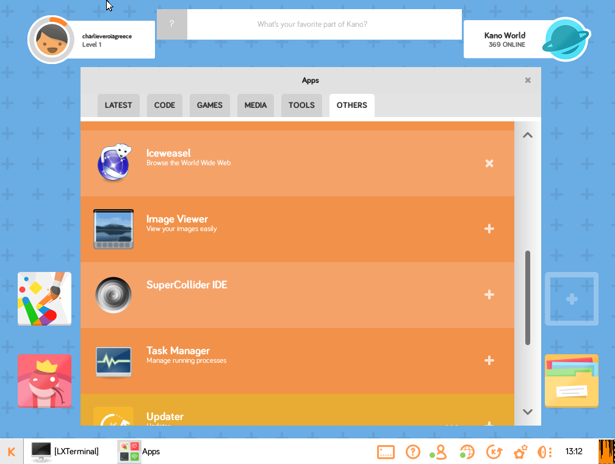Screen dimensions: 615x464
Task: Switch to the MEDIA tab
Action: point(255,105)
